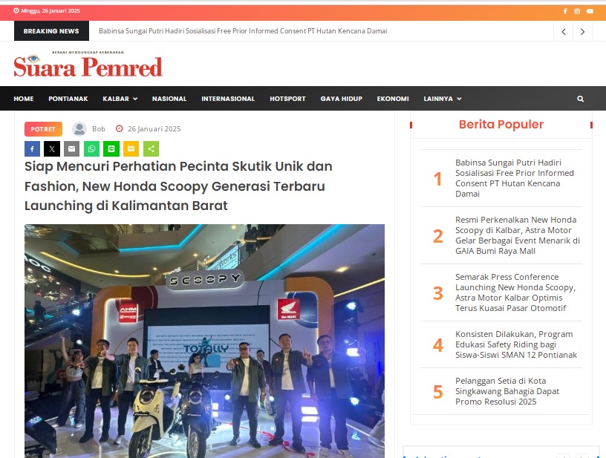This screenshot has height=458, width=606.
Task: Open the site search magnifier
Action: pyautogui.click(x=580, y=99)
